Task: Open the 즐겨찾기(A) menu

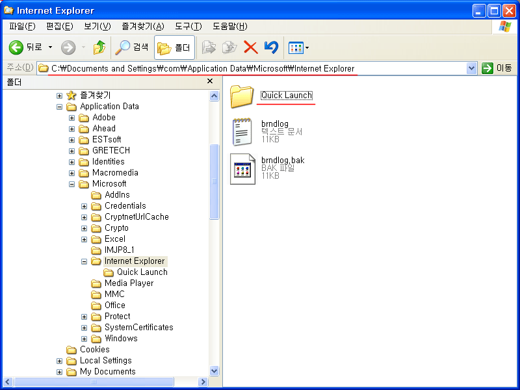Action: [143, 27]
